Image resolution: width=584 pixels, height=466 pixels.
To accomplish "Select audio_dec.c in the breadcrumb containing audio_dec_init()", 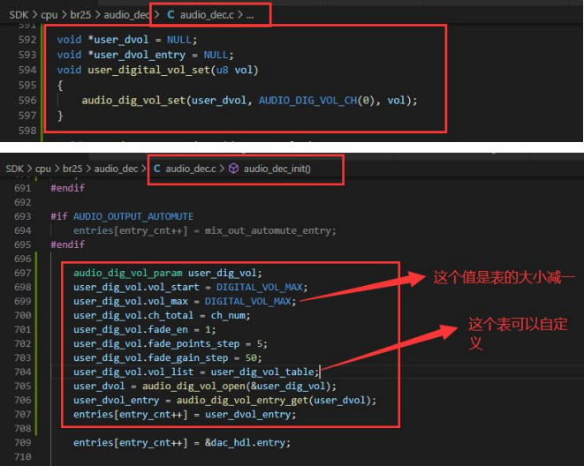I will tap(191, 169).
